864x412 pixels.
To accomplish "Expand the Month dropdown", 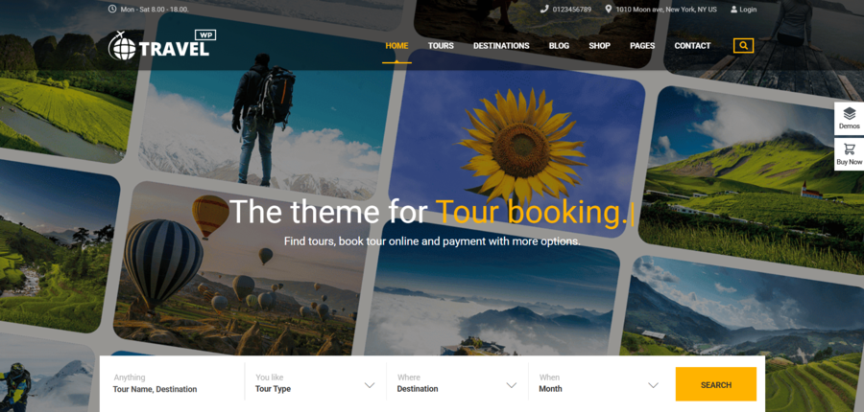I will tap(599, 383).
